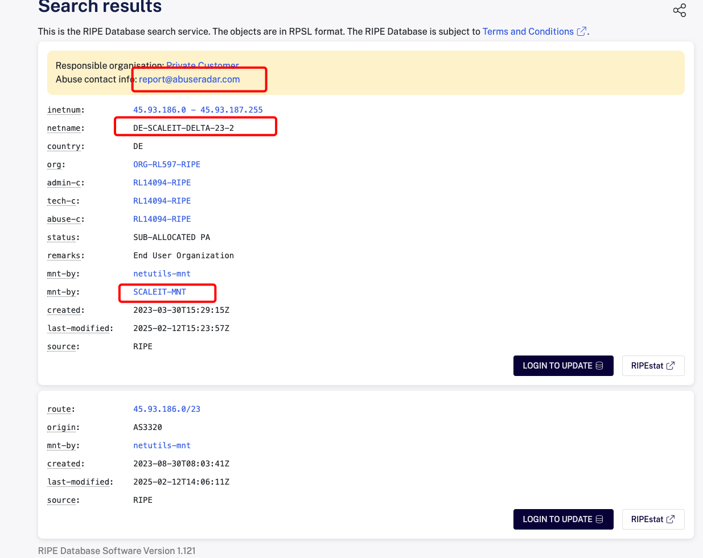Click the admin-c RL14094-RIPE link

[162, 183]
